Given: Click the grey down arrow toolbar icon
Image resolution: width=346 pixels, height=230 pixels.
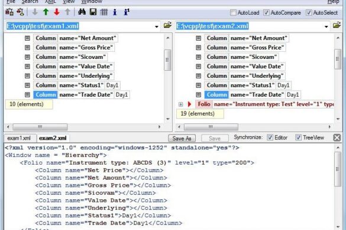Looking at the screenshot, I should (35, 12).
